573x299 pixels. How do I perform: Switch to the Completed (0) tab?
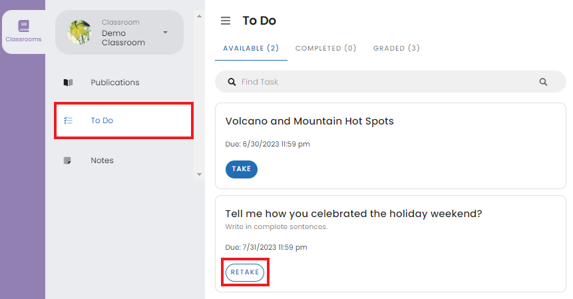pyautogui.click(x=325, y=48)
